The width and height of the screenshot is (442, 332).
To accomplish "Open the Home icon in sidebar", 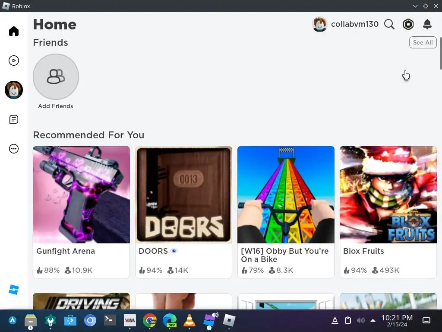I will [x=13, y=31].
